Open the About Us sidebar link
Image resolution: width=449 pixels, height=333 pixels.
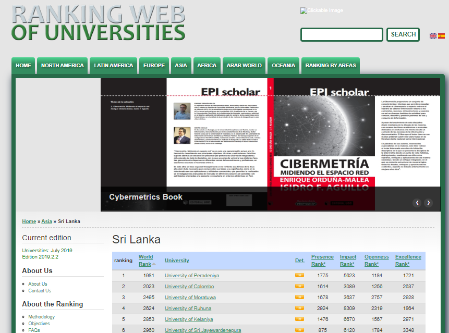pyautogui.click(x=38, y=284)
